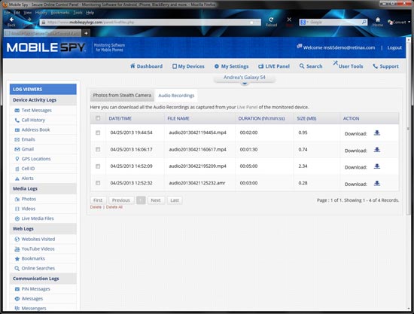414x314 pixels.
Task: Open a new browser tab with plus
Action: 86,33
